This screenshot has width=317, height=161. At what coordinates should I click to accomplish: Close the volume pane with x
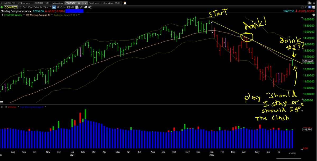click(2, 107)
